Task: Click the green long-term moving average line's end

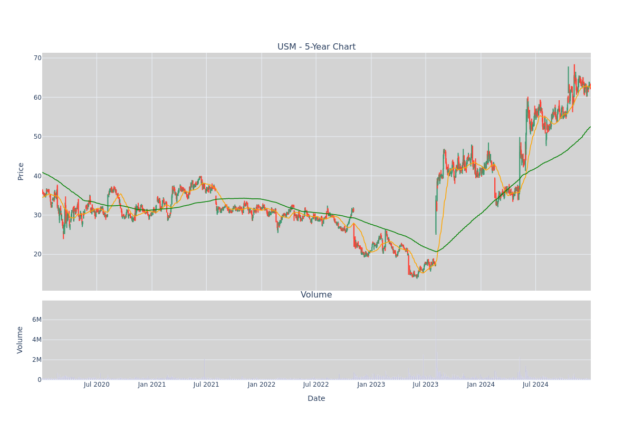Action: coord(590,127)
